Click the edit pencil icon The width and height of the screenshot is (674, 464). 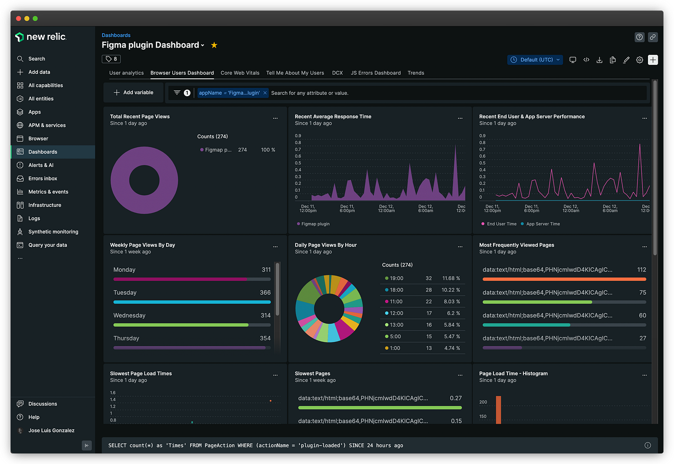coord(626,60)
